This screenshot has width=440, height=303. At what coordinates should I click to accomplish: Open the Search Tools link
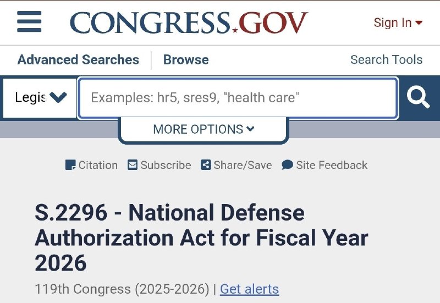pos(386,59)
